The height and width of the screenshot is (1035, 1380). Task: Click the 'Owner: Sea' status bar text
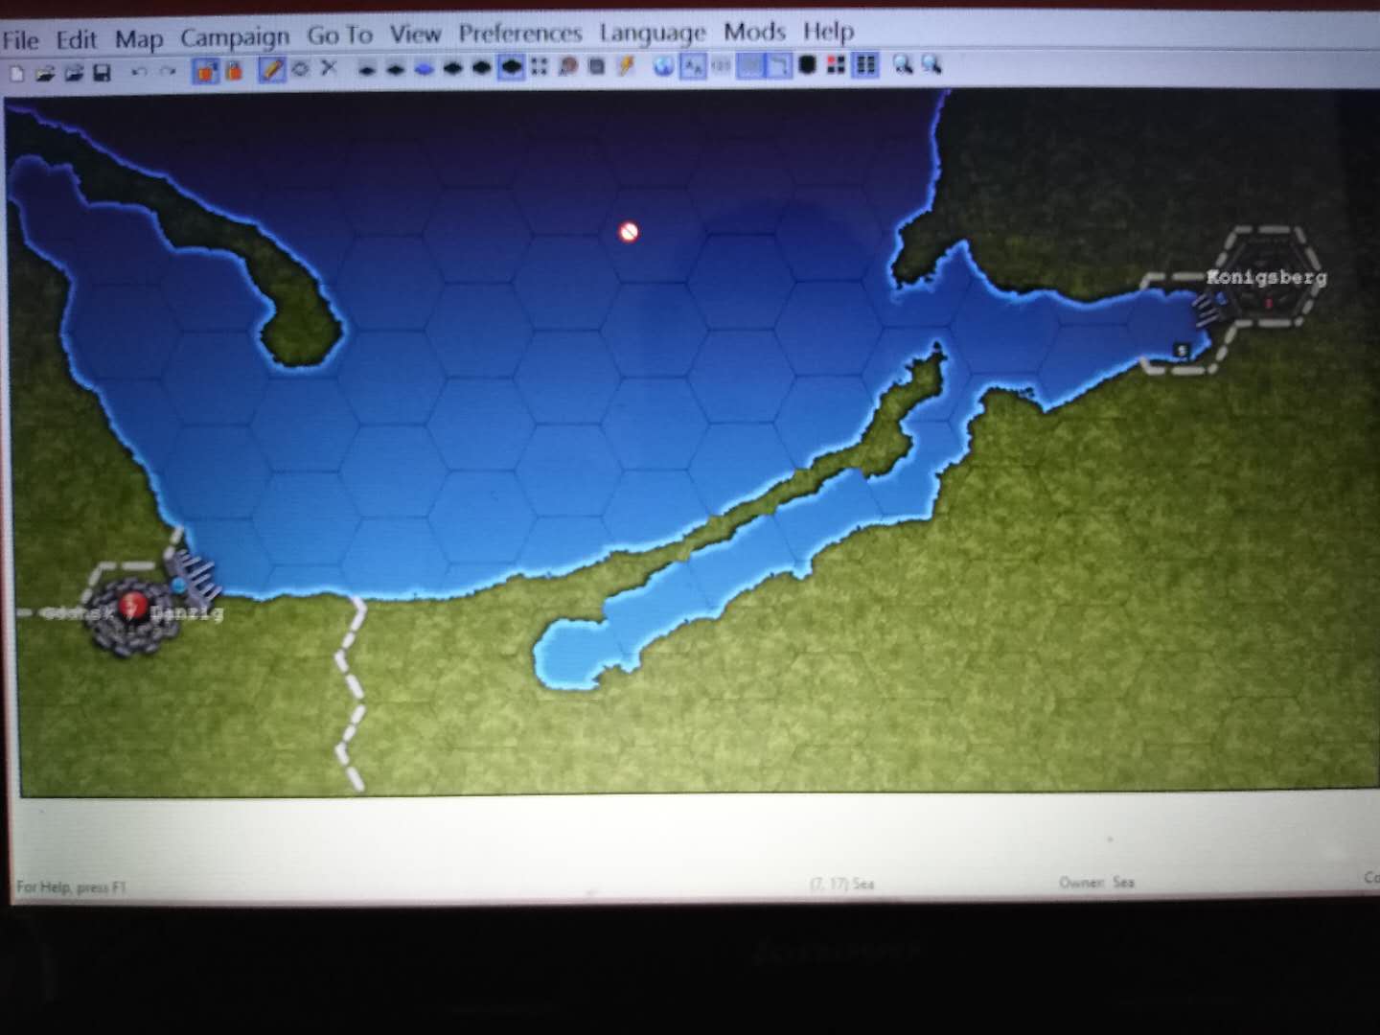1096,882
